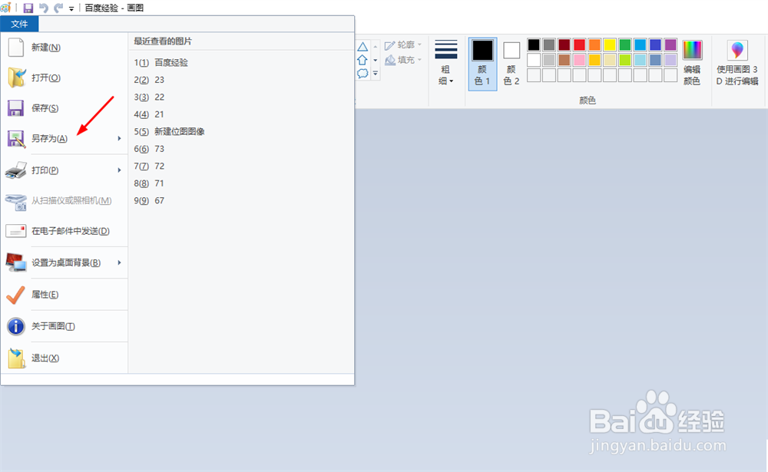Pick the orange color swatch

point(594,45)
